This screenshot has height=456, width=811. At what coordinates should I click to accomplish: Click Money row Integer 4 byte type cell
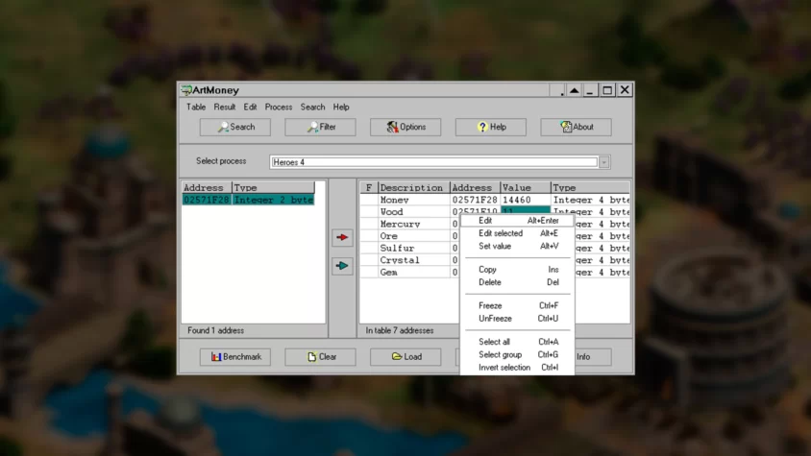(x=591, y=200)
